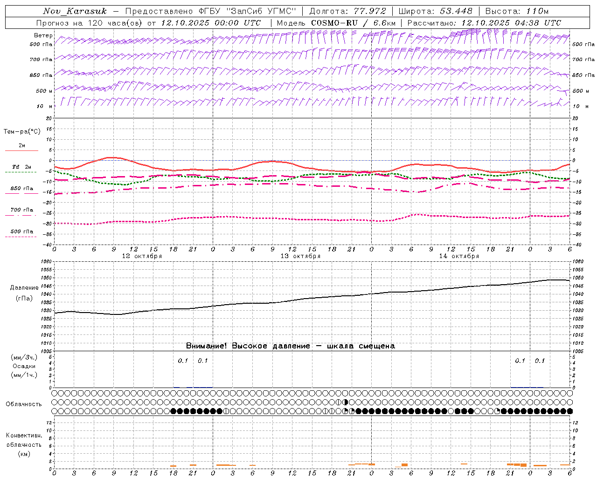Click the station name Nov_Karasuk in header

pyautogui.click(x=75, y=11)
